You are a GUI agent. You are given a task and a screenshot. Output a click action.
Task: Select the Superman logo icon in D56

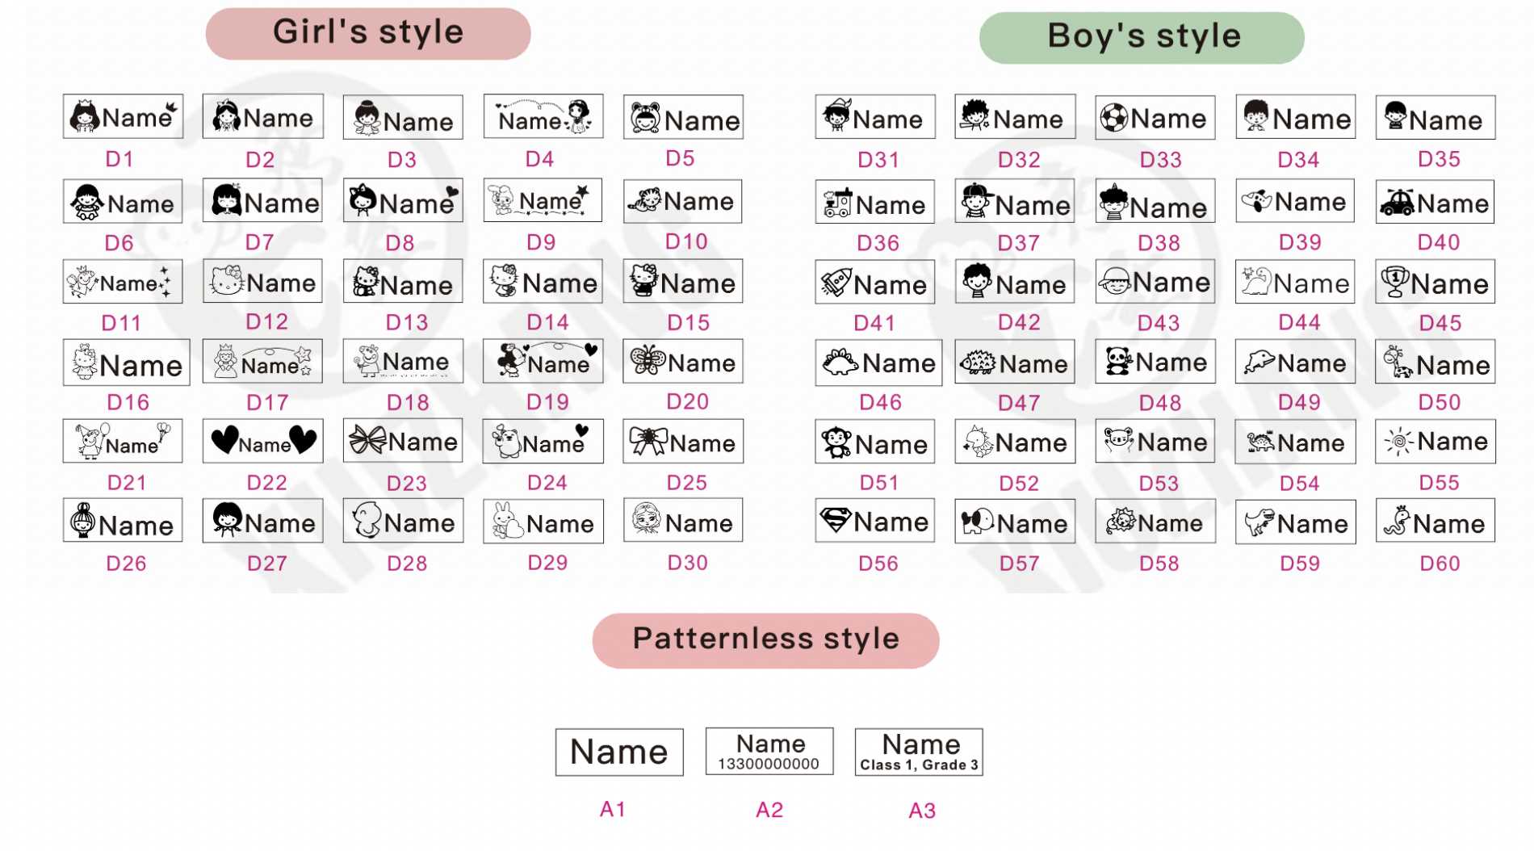coord(835,521)
